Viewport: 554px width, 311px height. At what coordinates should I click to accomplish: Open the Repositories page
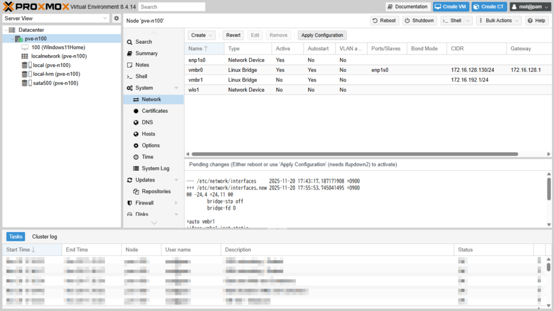[156, 192]
